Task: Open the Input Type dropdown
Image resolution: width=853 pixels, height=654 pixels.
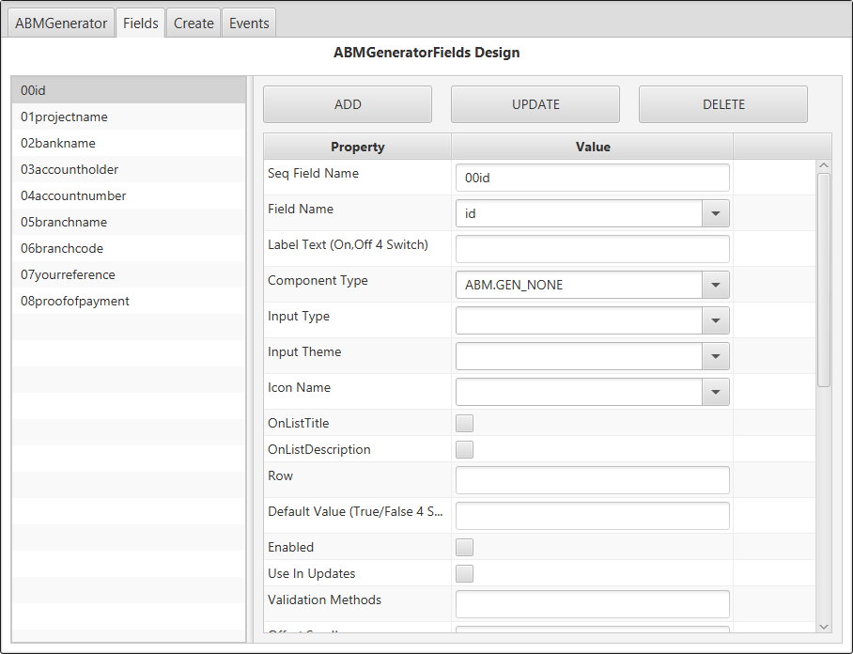Action: pos(716,320)
